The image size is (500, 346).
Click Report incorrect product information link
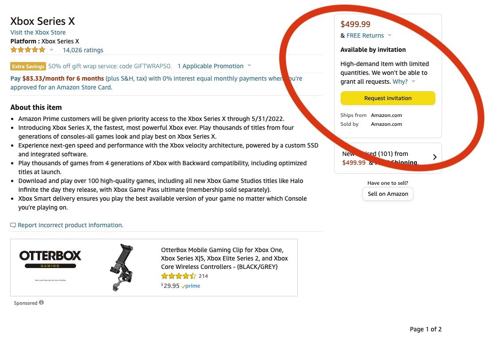(70, 225)
